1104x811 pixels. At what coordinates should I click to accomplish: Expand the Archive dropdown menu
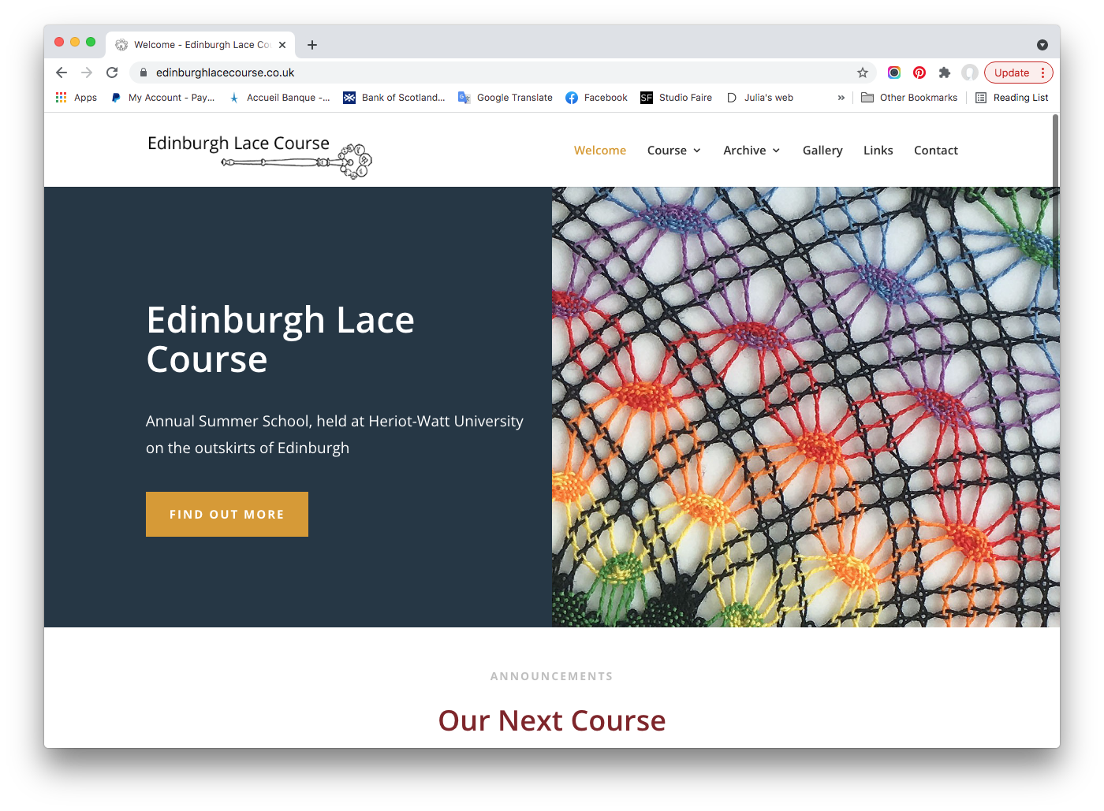pyautogui.click(x=752, y=151)
